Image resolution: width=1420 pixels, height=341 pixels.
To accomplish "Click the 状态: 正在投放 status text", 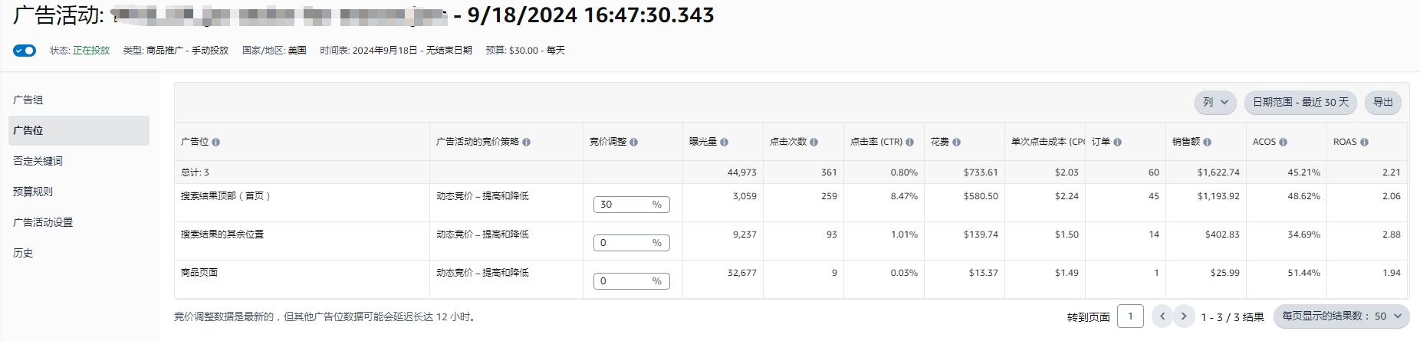I will tap(80, 51).
